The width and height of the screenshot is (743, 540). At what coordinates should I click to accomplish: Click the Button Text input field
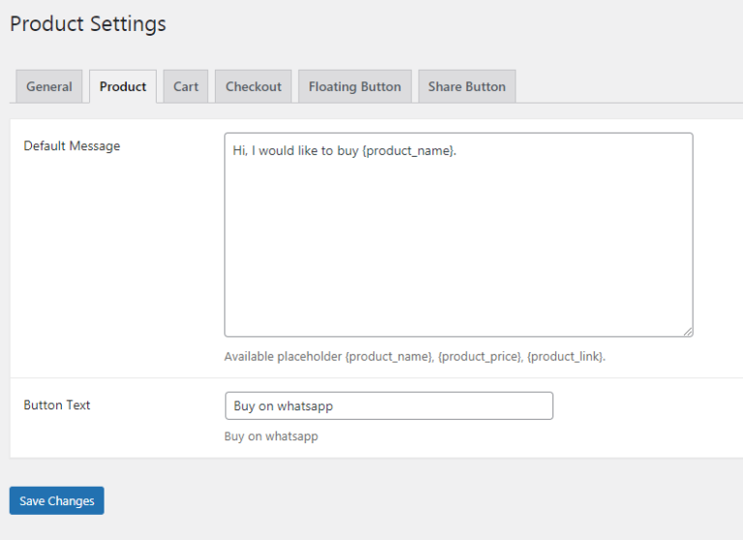(x=389, y=405)
